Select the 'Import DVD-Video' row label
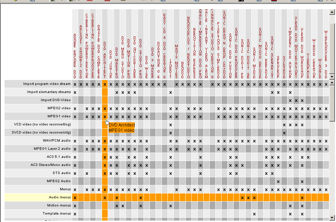Viewport: 336px width, 222px height. pyautogui.click(x=56, y=100)
